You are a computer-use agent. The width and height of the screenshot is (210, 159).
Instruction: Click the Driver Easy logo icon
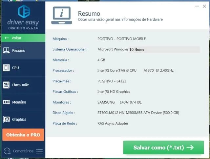point(24,12)
